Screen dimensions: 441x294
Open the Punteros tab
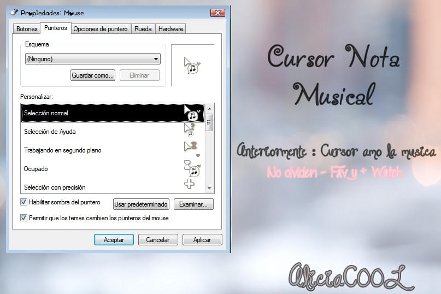click(x=55, y=28)
